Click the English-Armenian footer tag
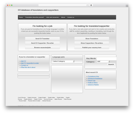Screen dimensions: 134x114 point(32,98)
